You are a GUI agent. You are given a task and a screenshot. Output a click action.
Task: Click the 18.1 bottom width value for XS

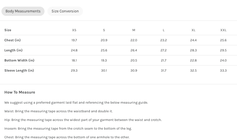pyautogui.click(x=74, y=60)
